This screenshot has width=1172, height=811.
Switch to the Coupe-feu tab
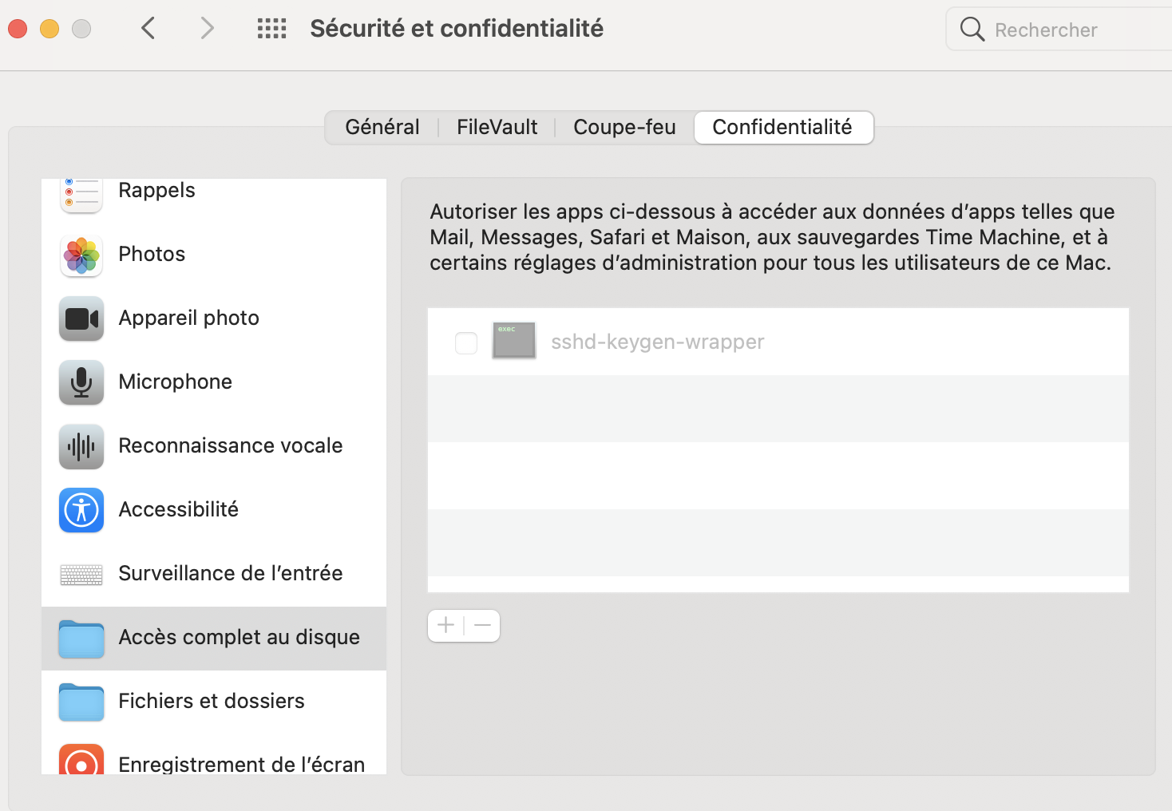(624, 128)
